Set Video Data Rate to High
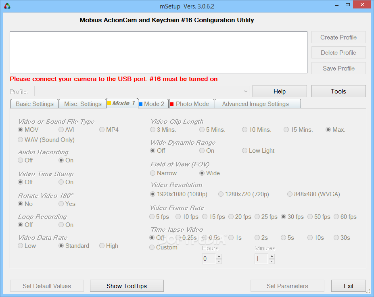Screen dimensions: 374x297 coord(109,245)
